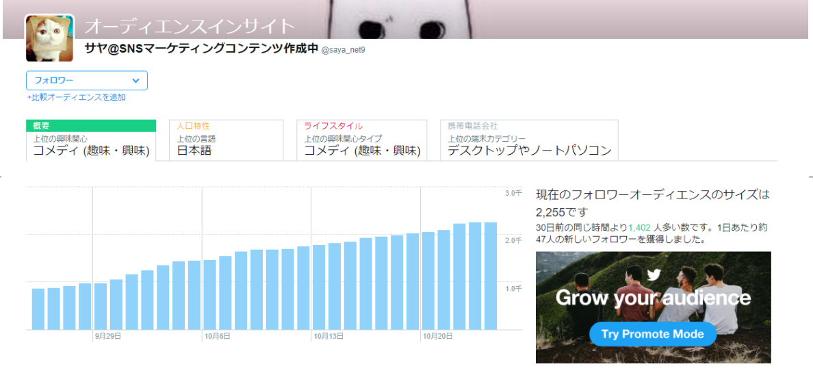The width and height of the screenshot is (813, 386).
Task: Click the +比較オーディエンスを追加 link
Action: click(76, 97)
